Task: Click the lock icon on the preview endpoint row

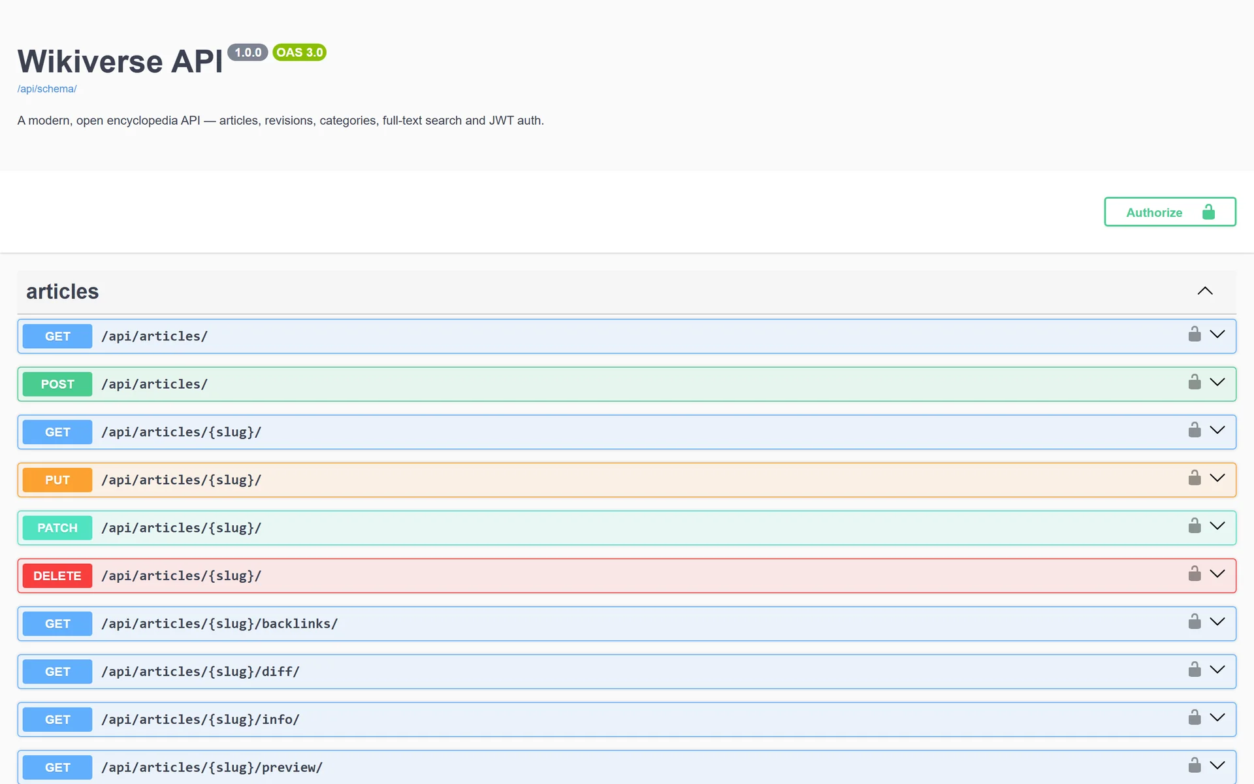Action: pos(1195,765)
